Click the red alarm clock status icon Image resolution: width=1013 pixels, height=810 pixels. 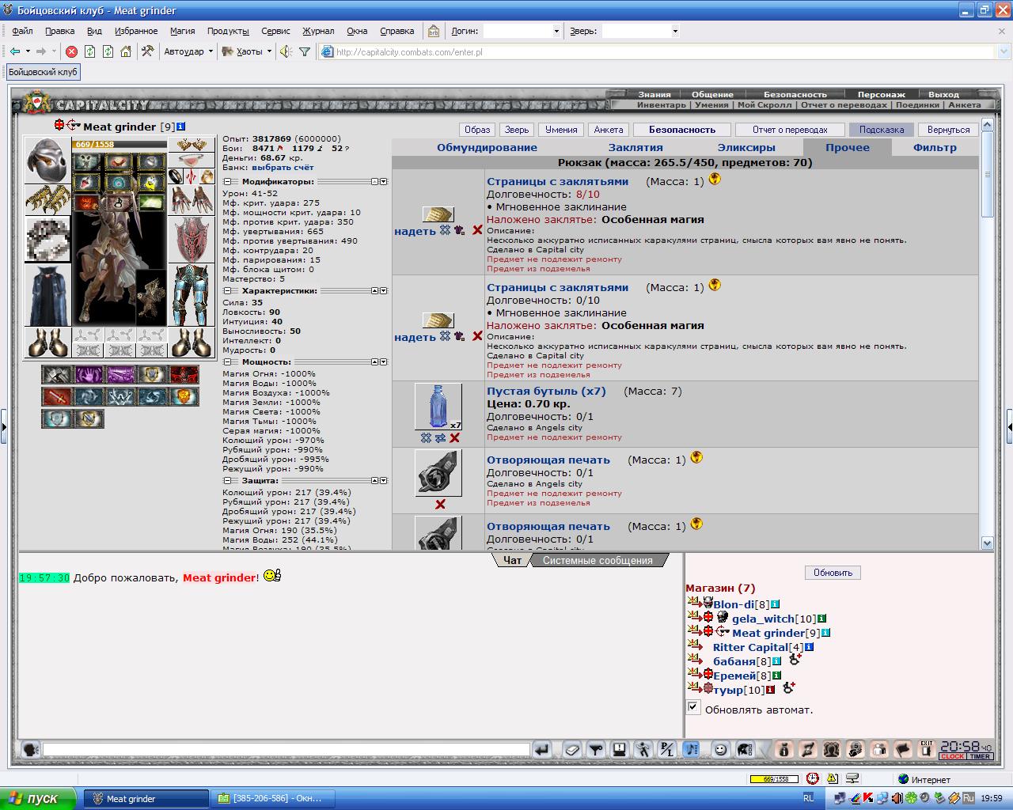point(813,778)
